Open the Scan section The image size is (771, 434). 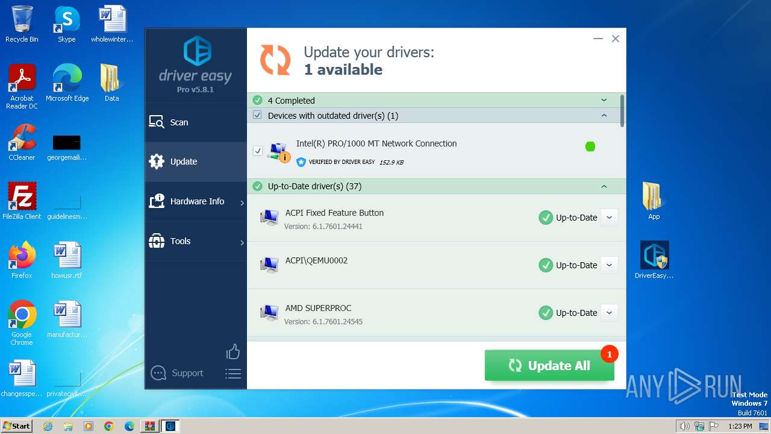point(196,122)
